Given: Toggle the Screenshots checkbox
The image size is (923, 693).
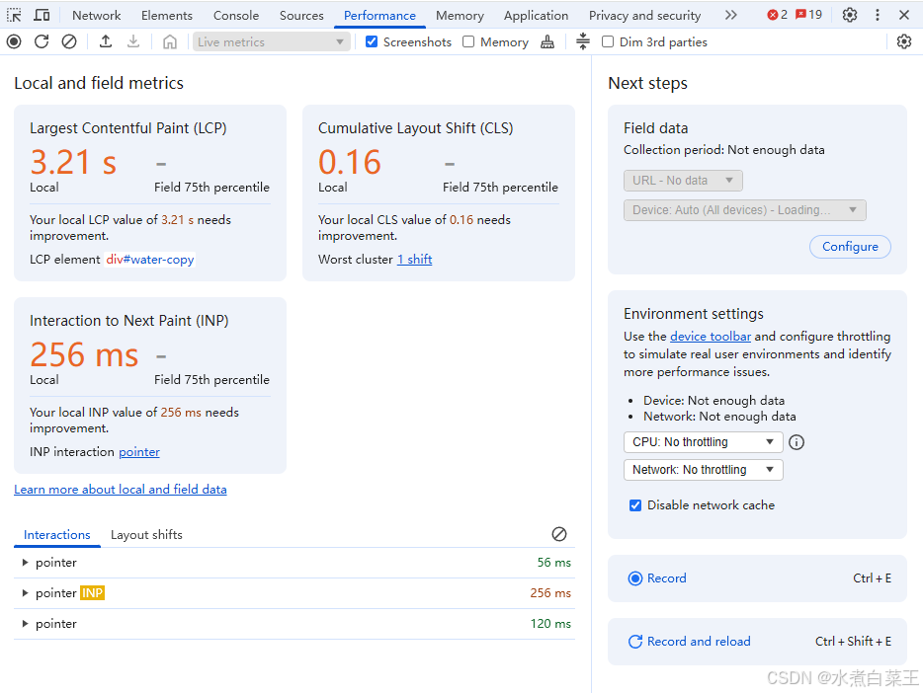Looking at the screenshot, I should [x=372, y=41].
